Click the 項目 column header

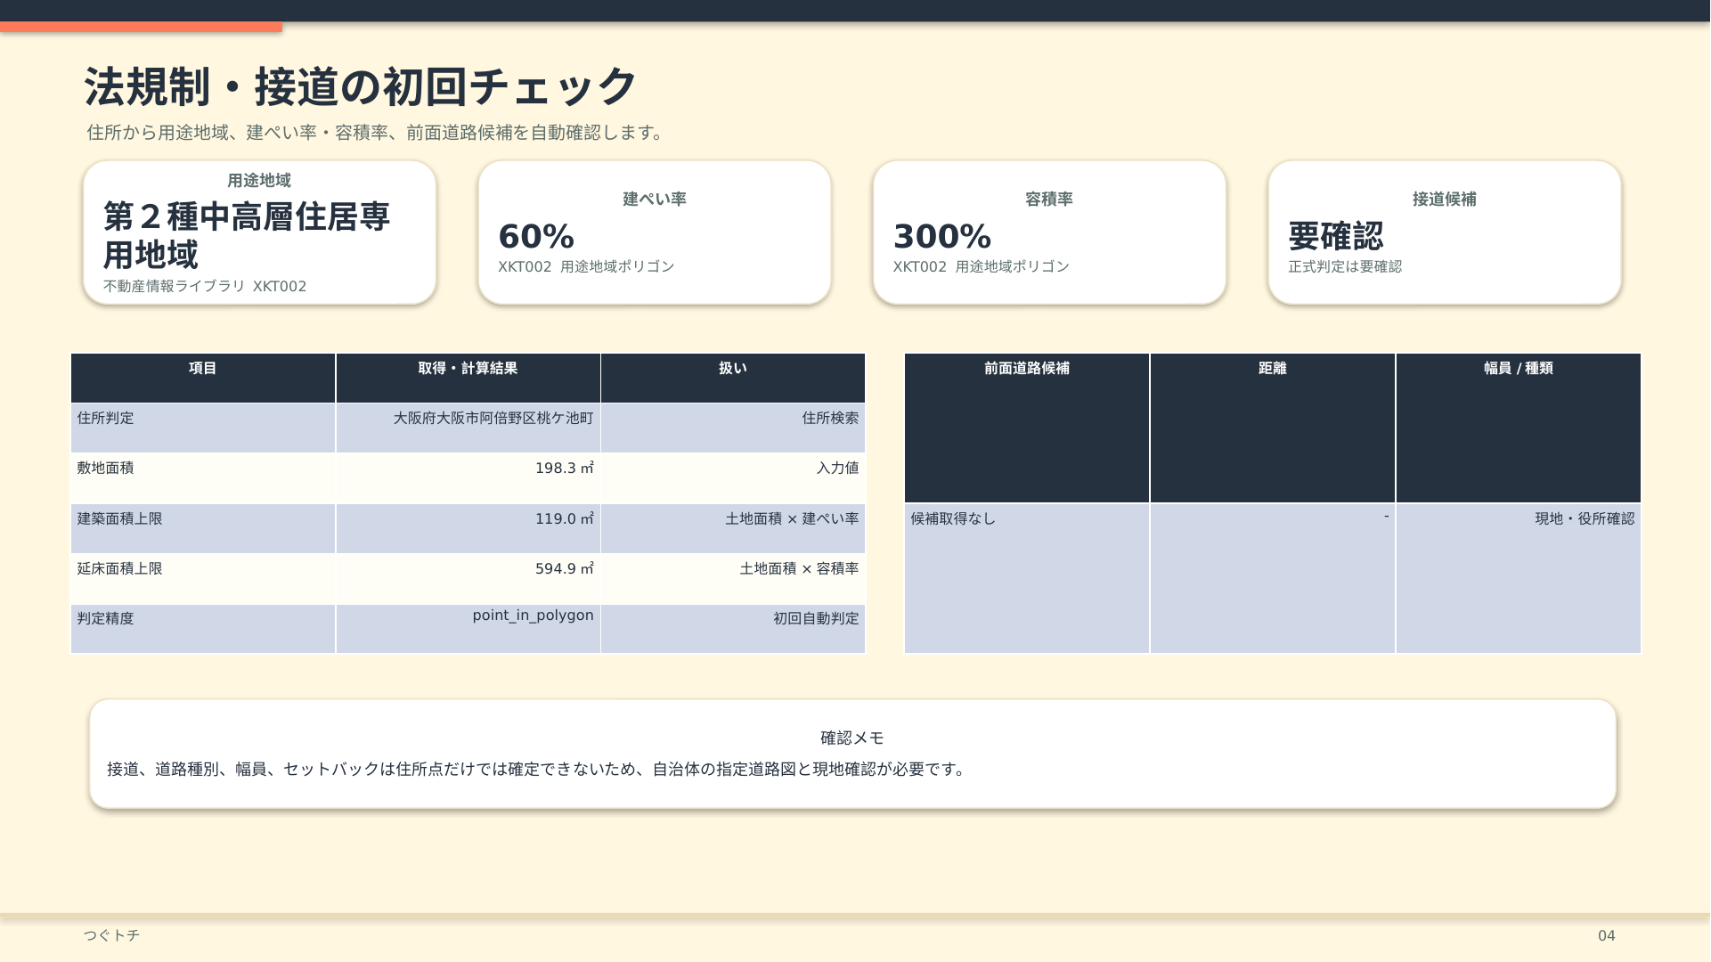(x=203, y=378)
